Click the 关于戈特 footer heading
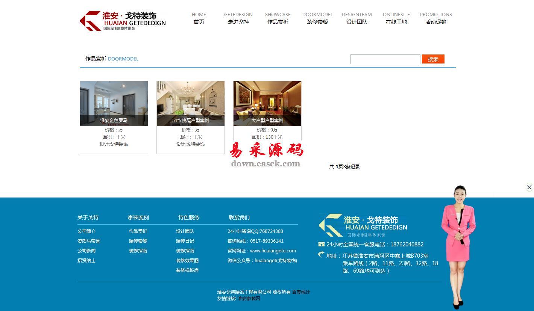This screenshot has height=311, width=534. [x=88, y=217]
